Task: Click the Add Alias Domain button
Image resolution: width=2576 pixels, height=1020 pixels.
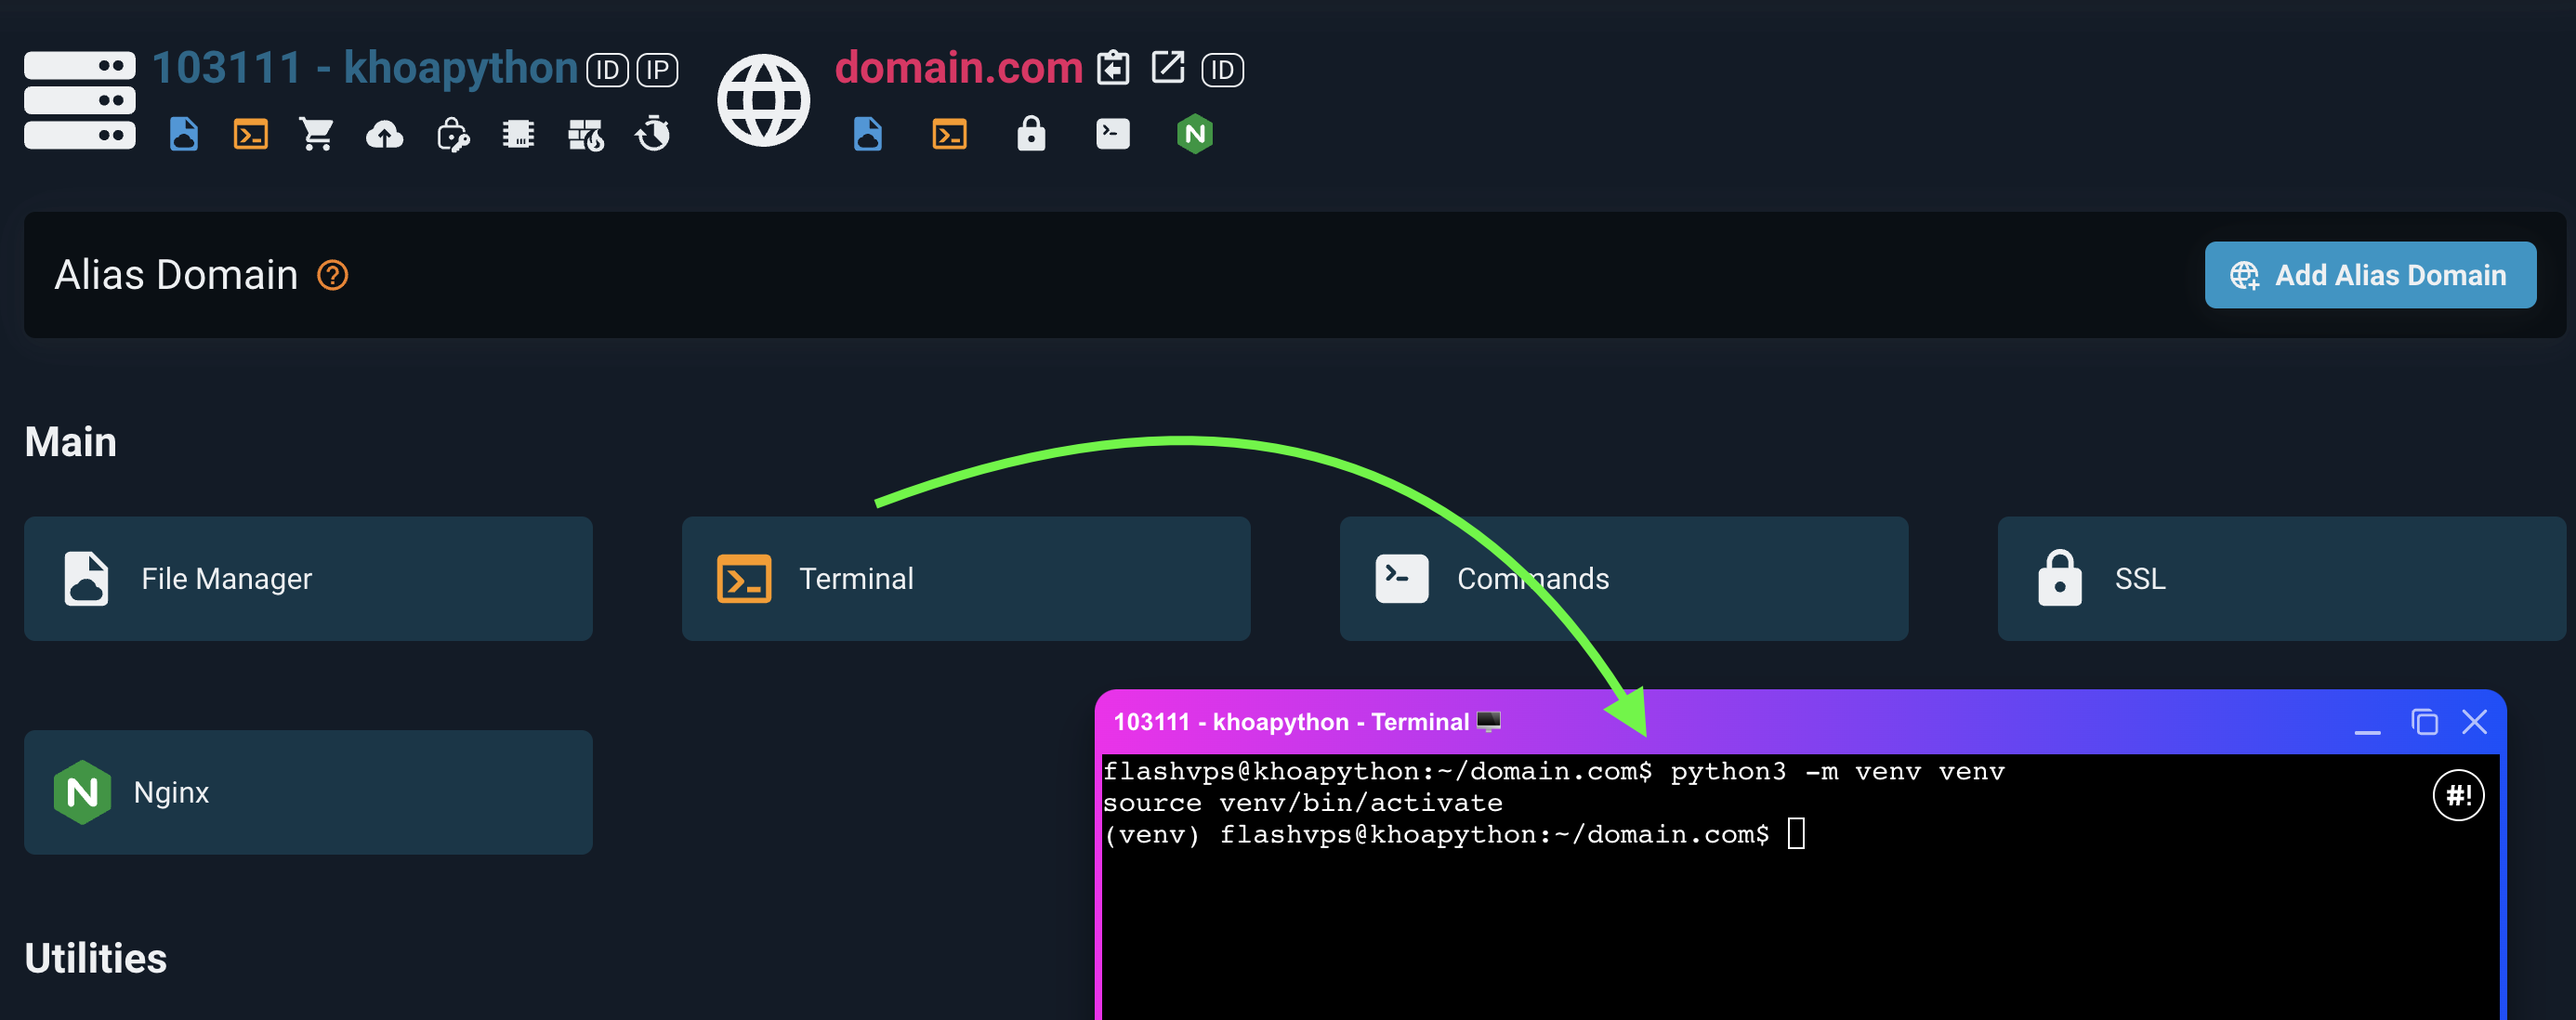Action: coord(2369,275)
